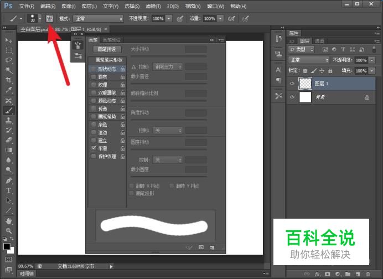Select the Hand tool

click(x=9, y=221)
